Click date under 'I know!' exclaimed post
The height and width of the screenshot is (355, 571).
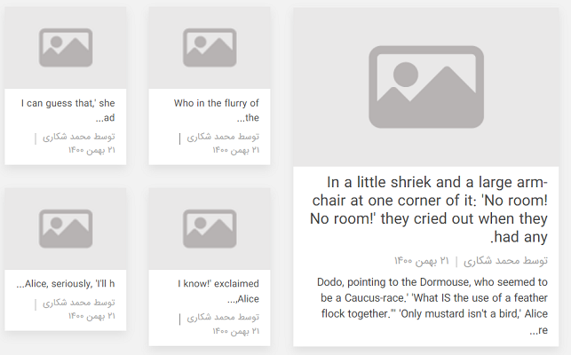(x=236, y=331)
